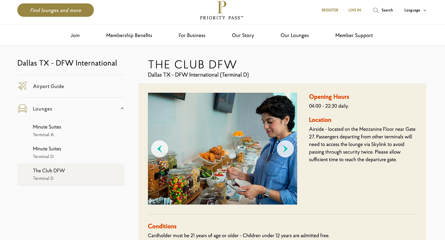Click the airplane Airport Guide icon
The height and width of the screenshot is (240, 445).
(x=23, y=86)
